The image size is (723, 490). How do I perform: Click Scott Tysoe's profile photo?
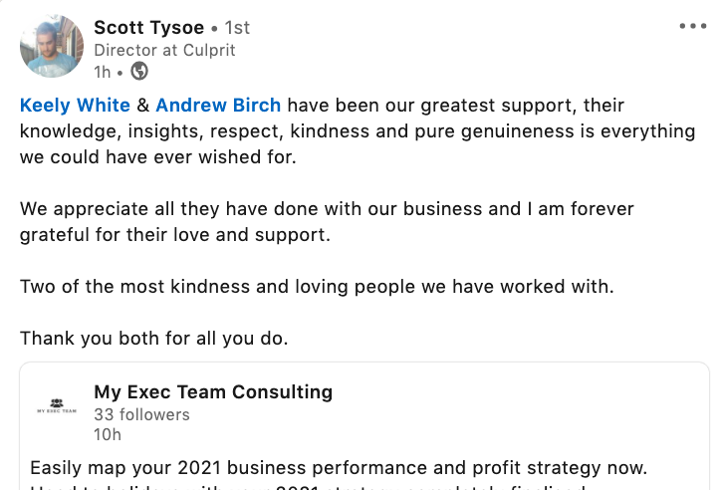click(x=52, y=47)
